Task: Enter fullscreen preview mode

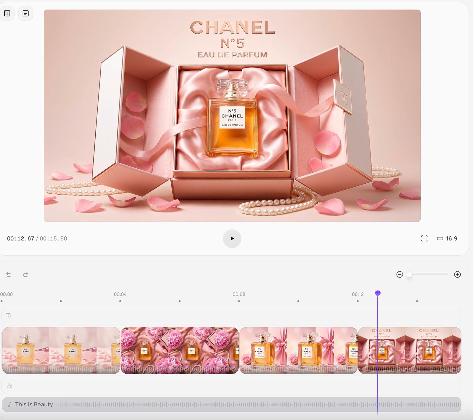Action: [x=424, y=238]
